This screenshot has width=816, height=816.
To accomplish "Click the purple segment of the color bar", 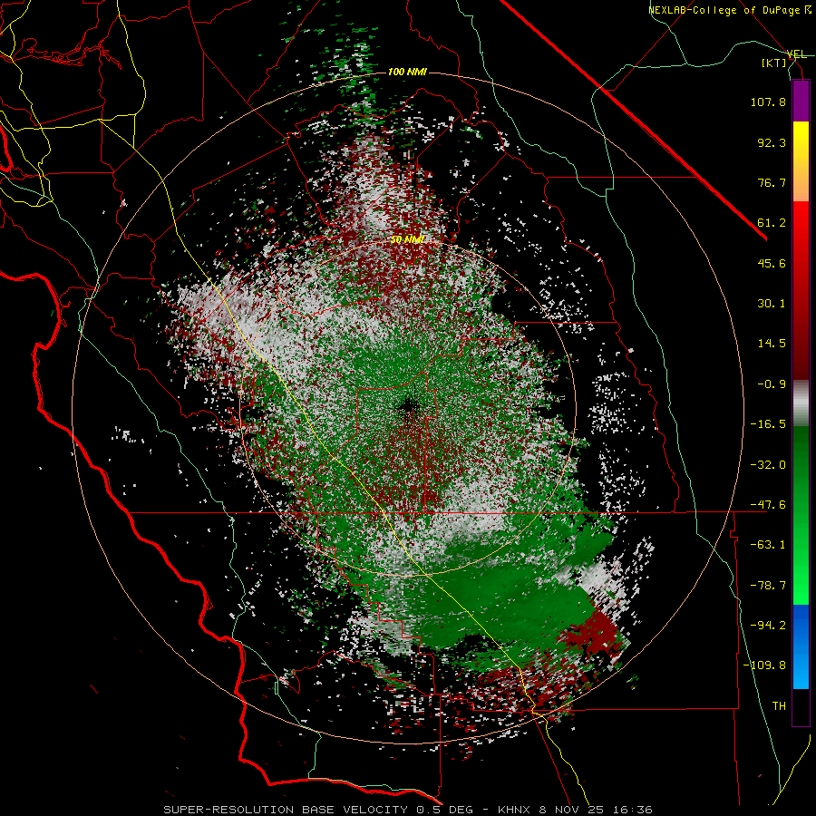I will [801, 101].
